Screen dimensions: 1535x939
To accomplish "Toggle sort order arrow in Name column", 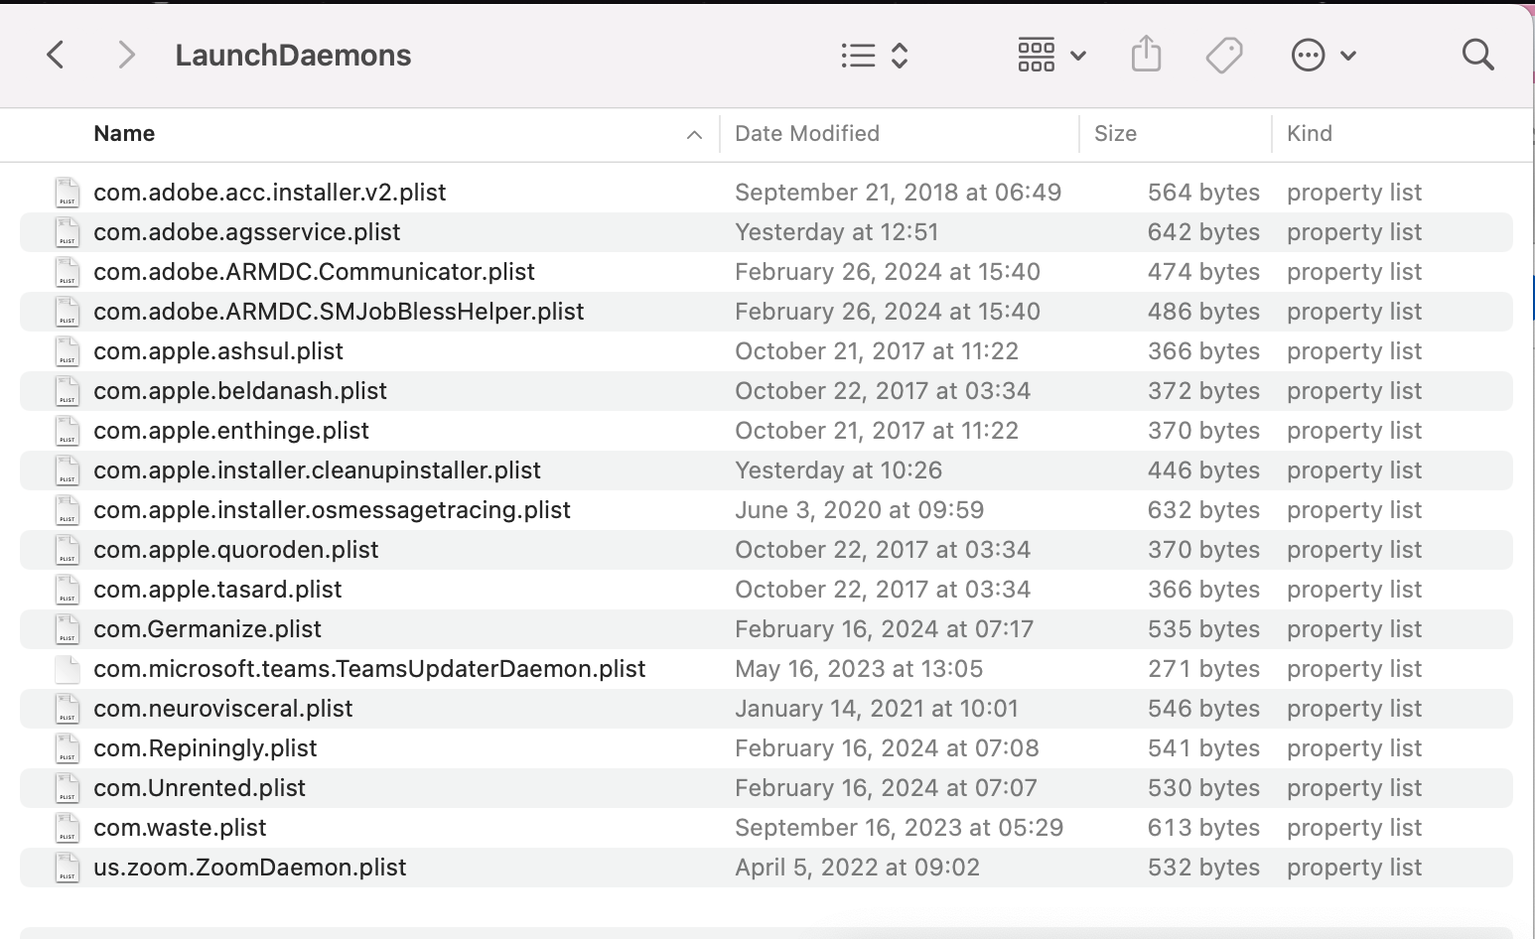I will coord(694,134).
